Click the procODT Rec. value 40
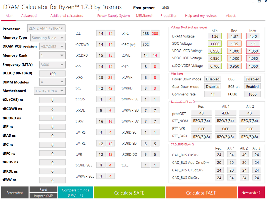Image resolution: width=268 pixels, height=201 pixels. 201,113
